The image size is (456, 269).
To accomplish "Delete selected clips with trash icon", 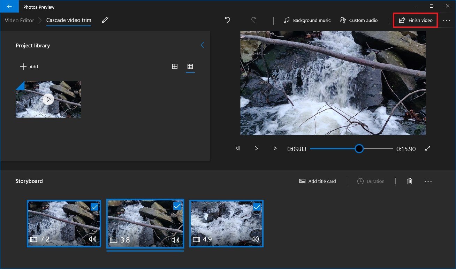I will [x=410, y=181].
